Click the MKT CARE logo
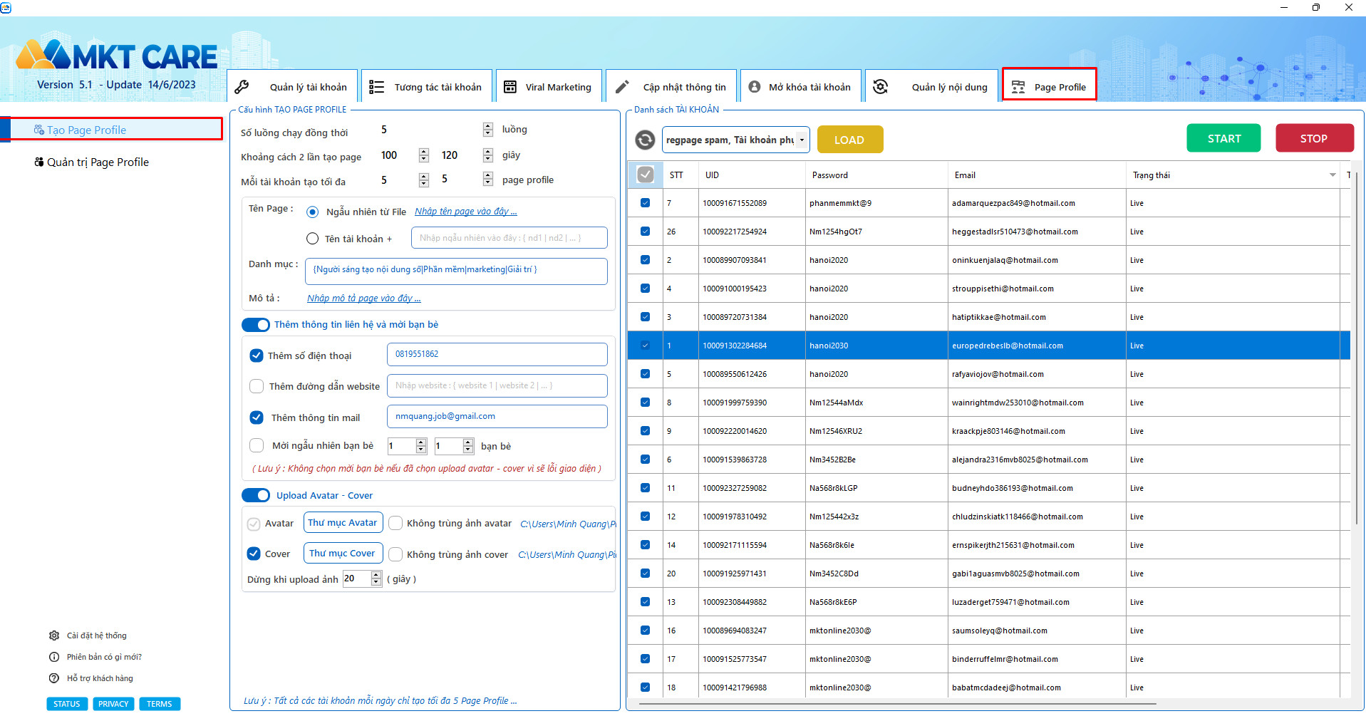The width and height of the screenshot is (1366, 716). [x=116, y=55]
